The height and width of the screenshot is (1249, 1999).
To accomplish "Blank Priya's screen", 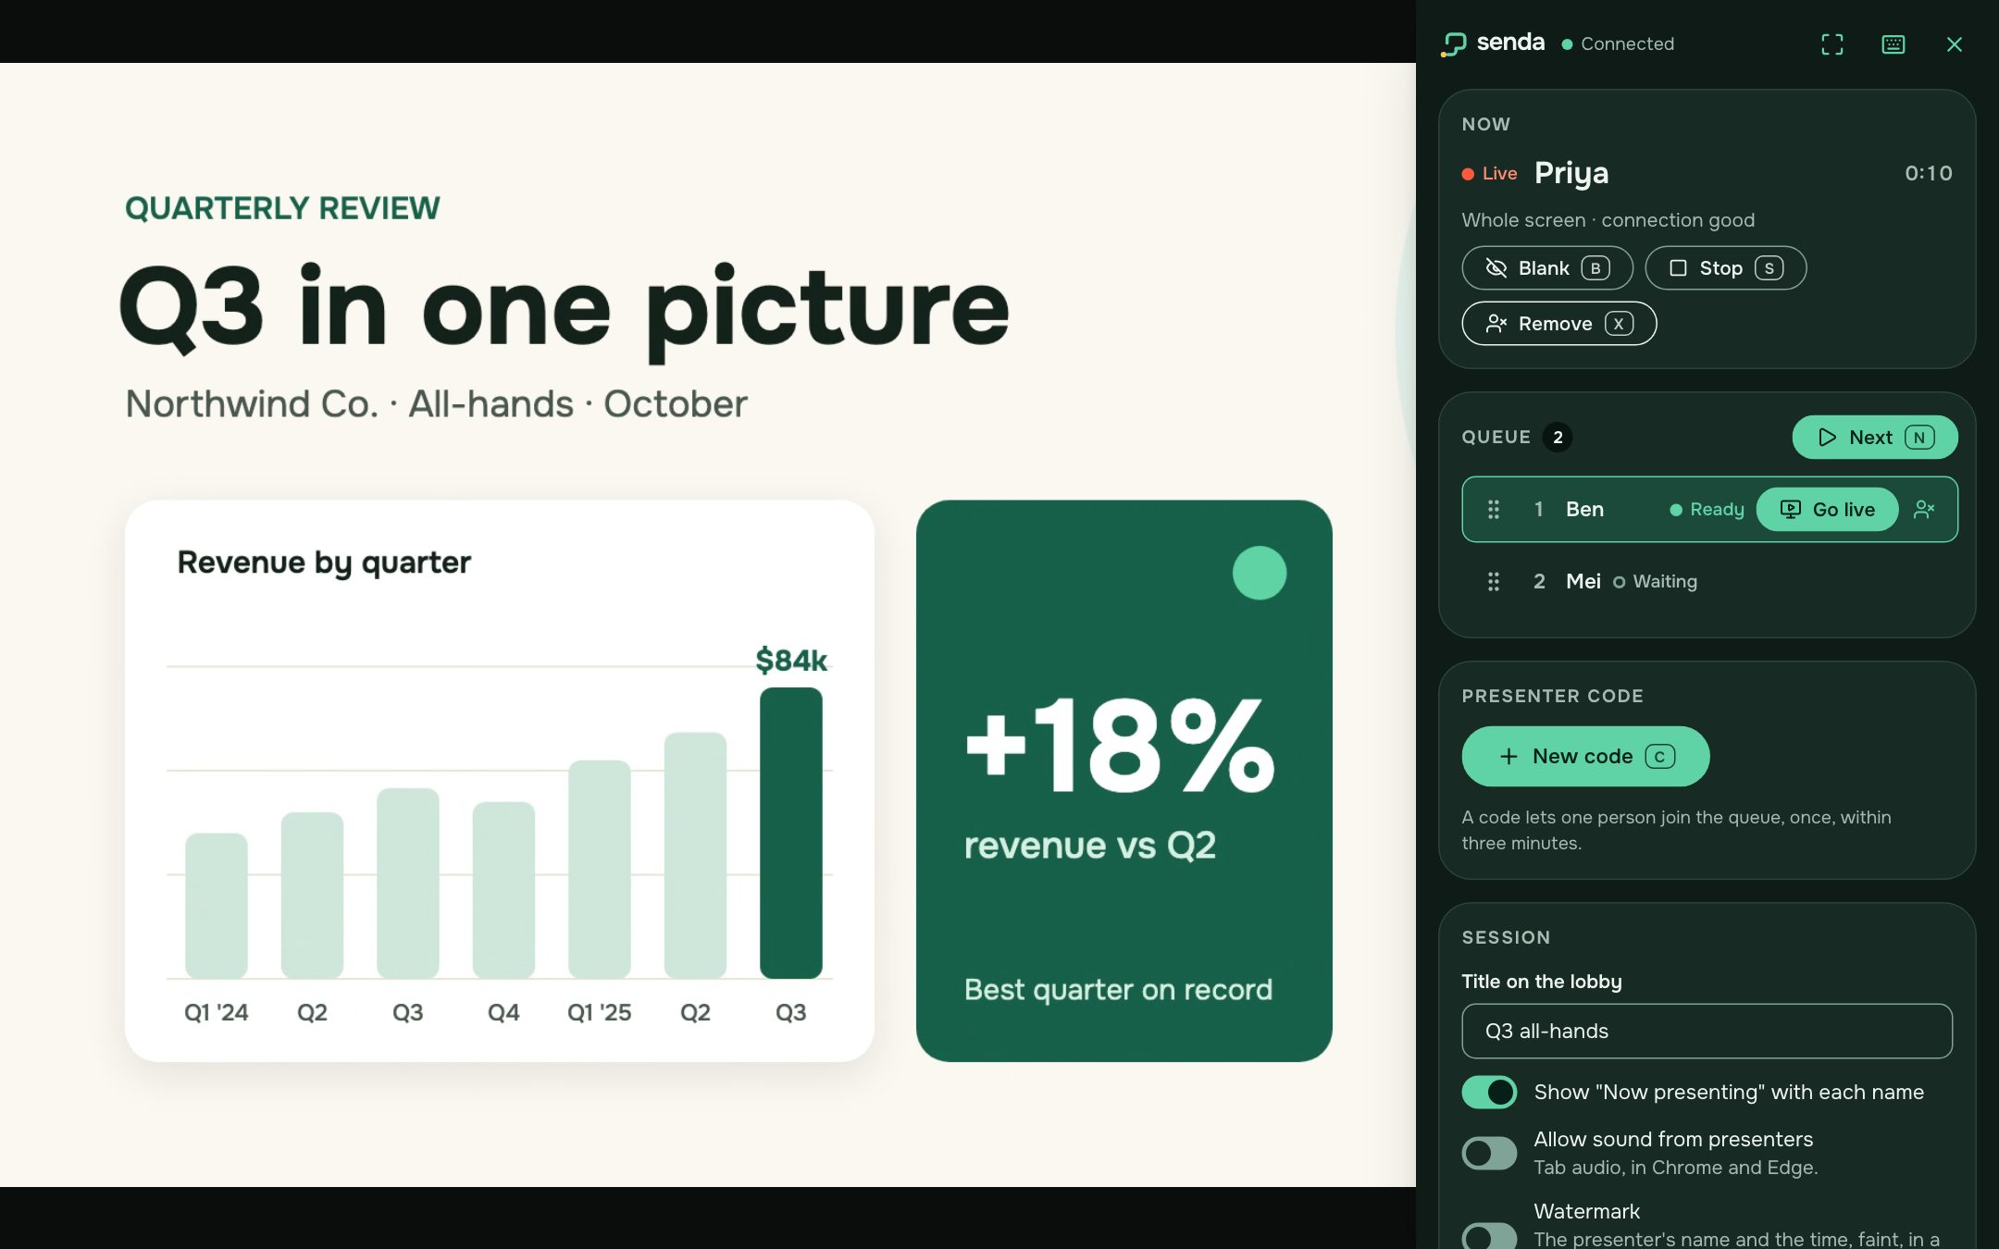I will [1546, 267].
